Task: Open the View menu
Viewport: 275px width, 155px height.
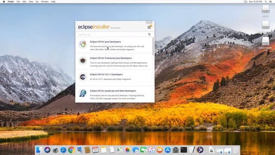Action: tap(31, 2)
